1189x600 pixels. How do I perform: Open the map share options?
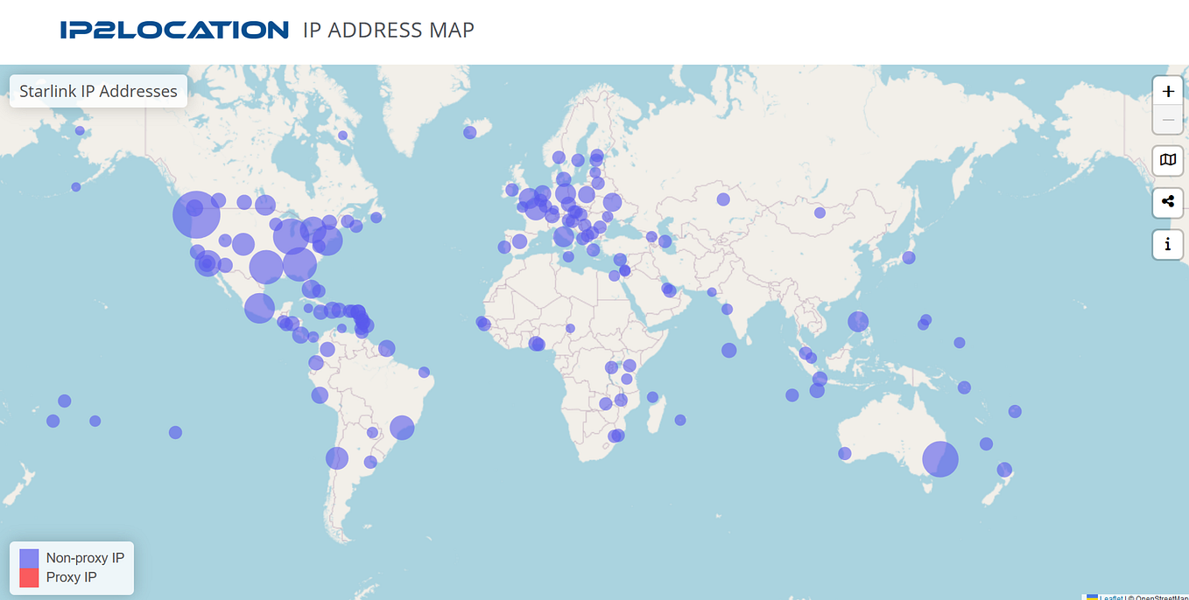click(1167, 202)
